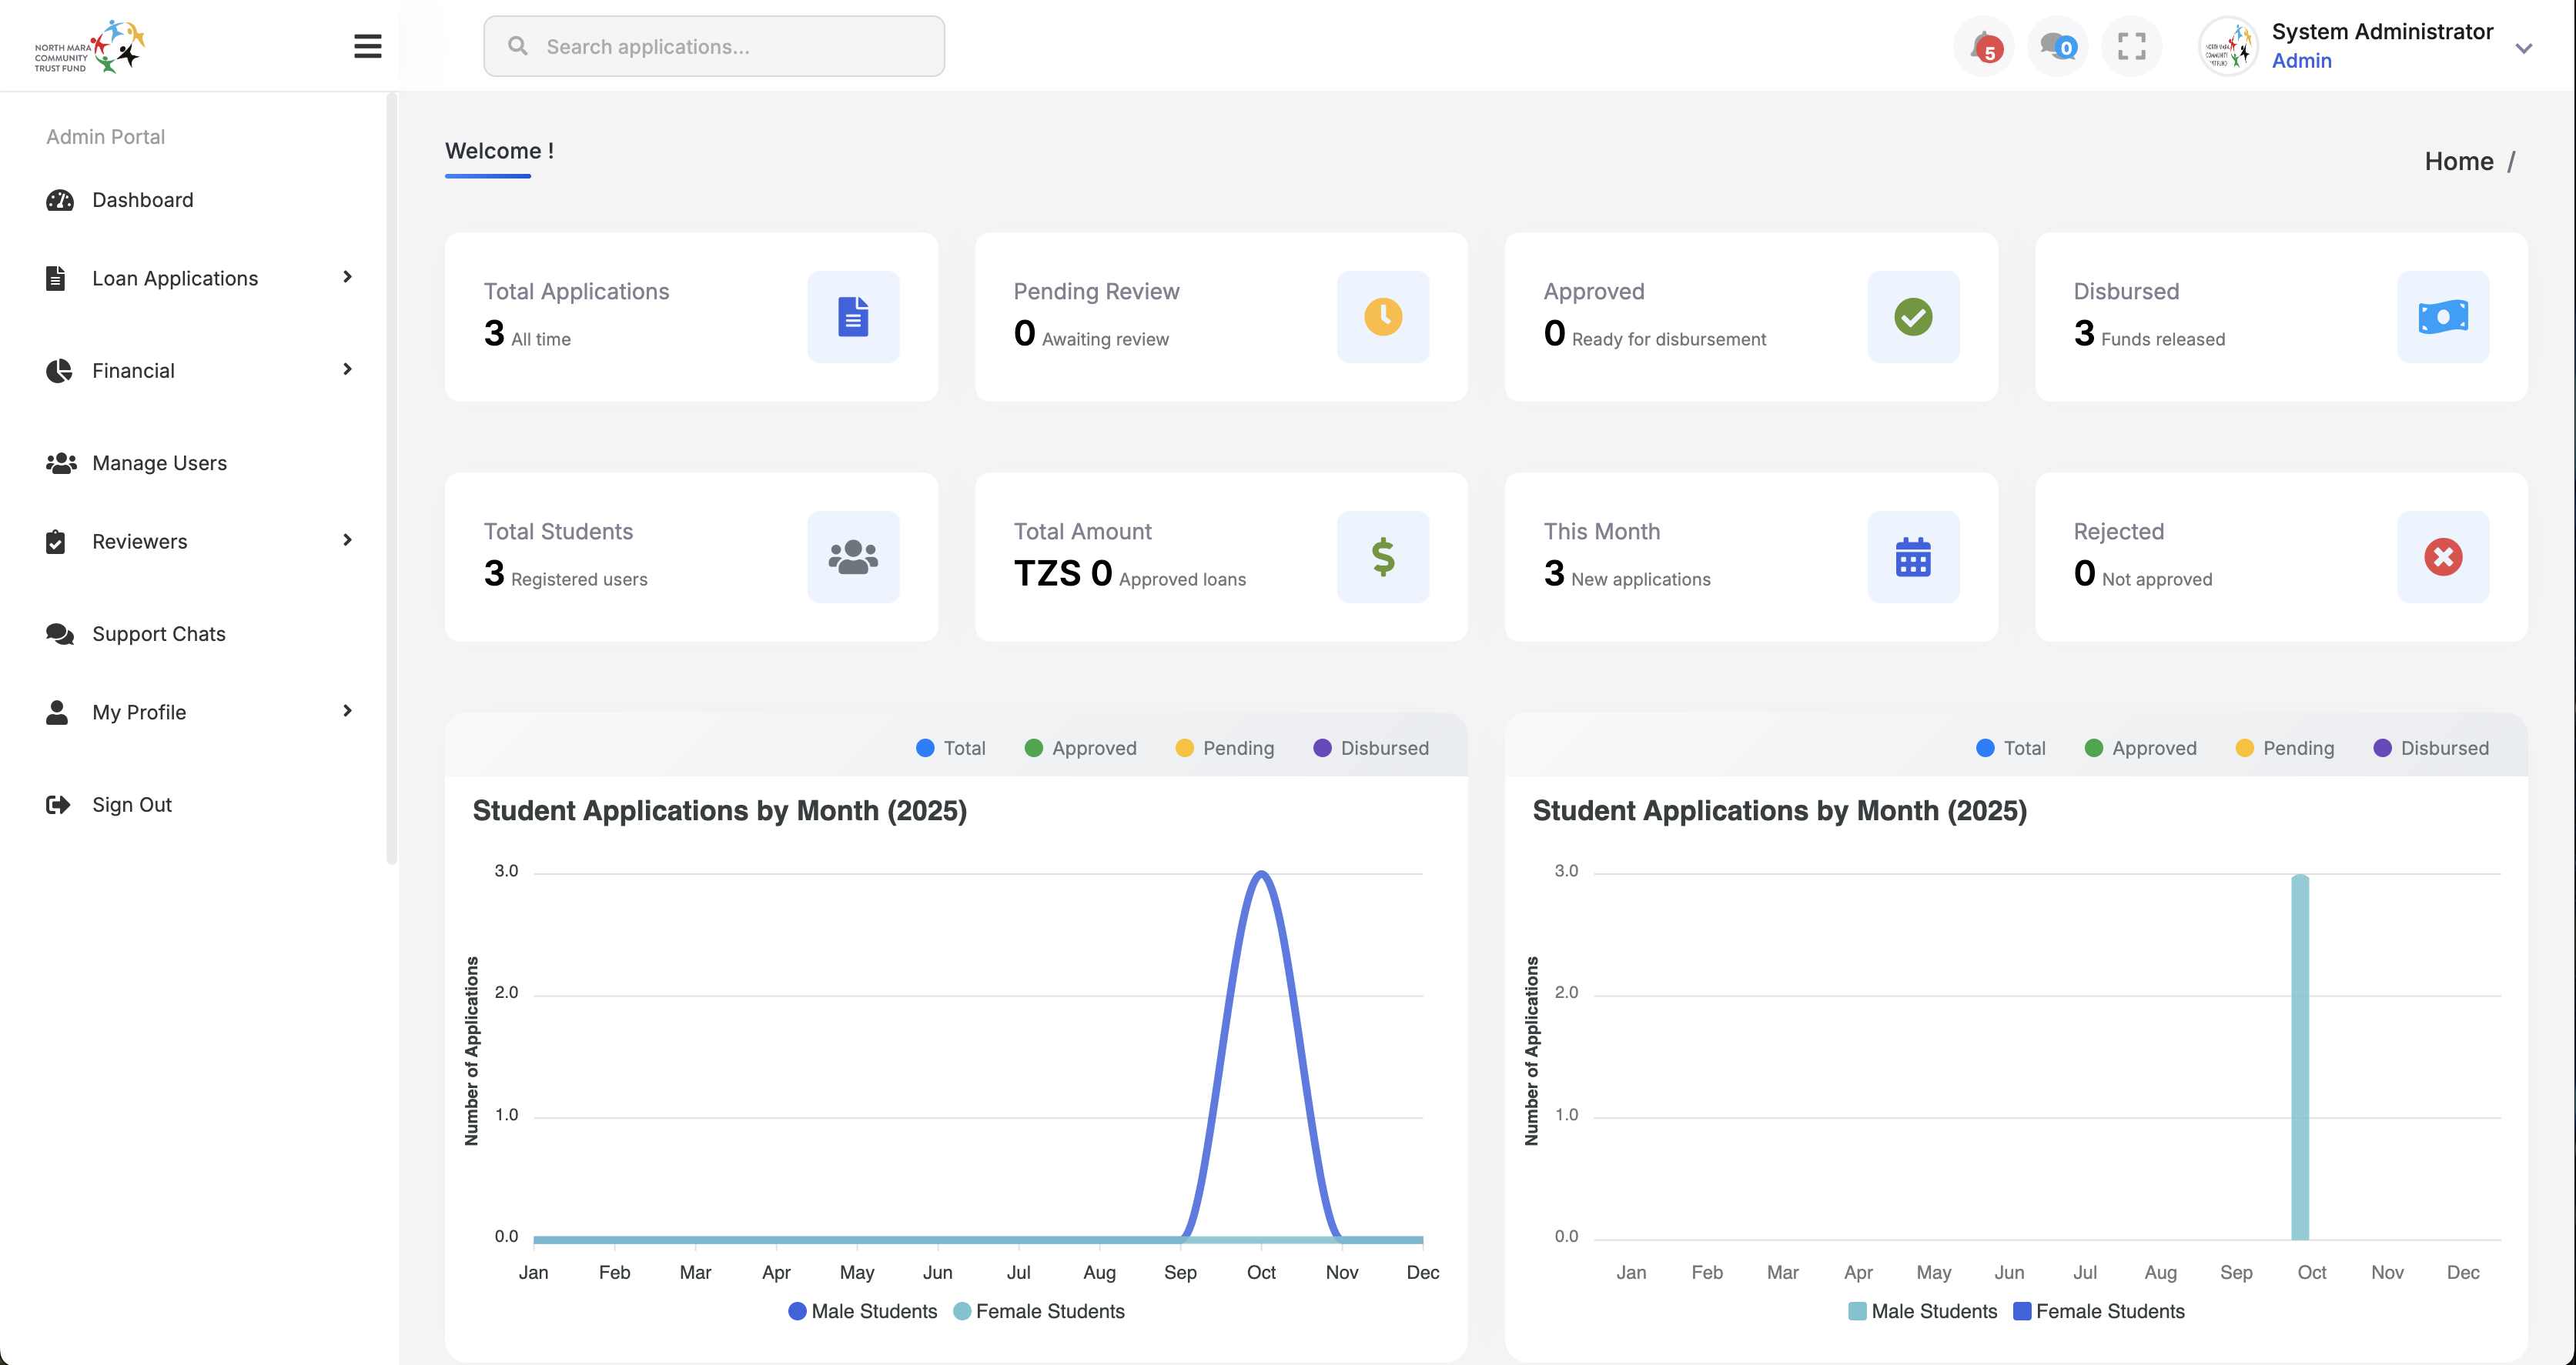
Task: Toggle Approved series in left chart legend
Action: point(1080,749)
